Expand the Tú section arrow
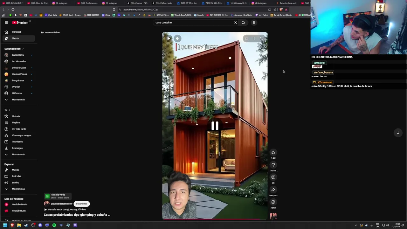Viewport: 407px width, 229px height. [10, 110]
